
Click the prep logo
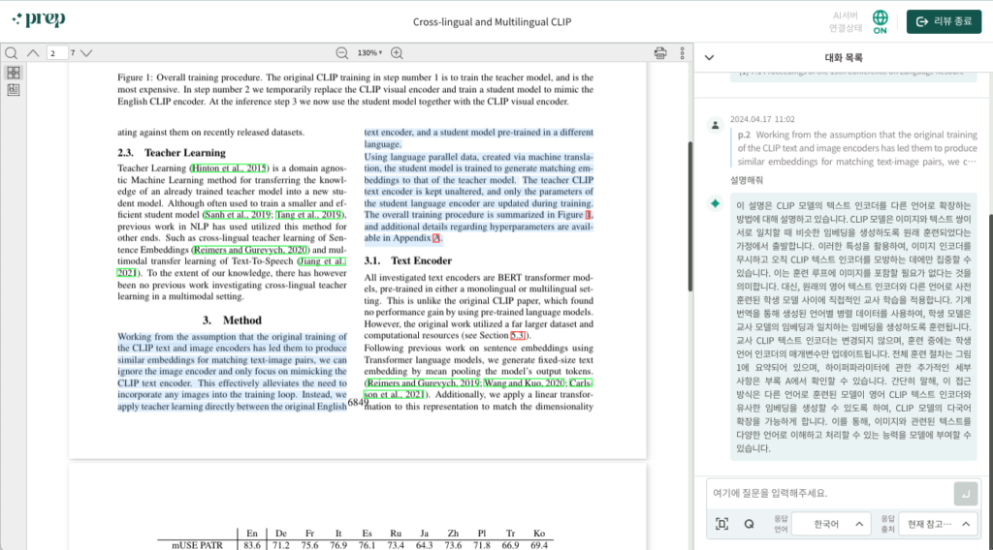click(x=39, y=19)
